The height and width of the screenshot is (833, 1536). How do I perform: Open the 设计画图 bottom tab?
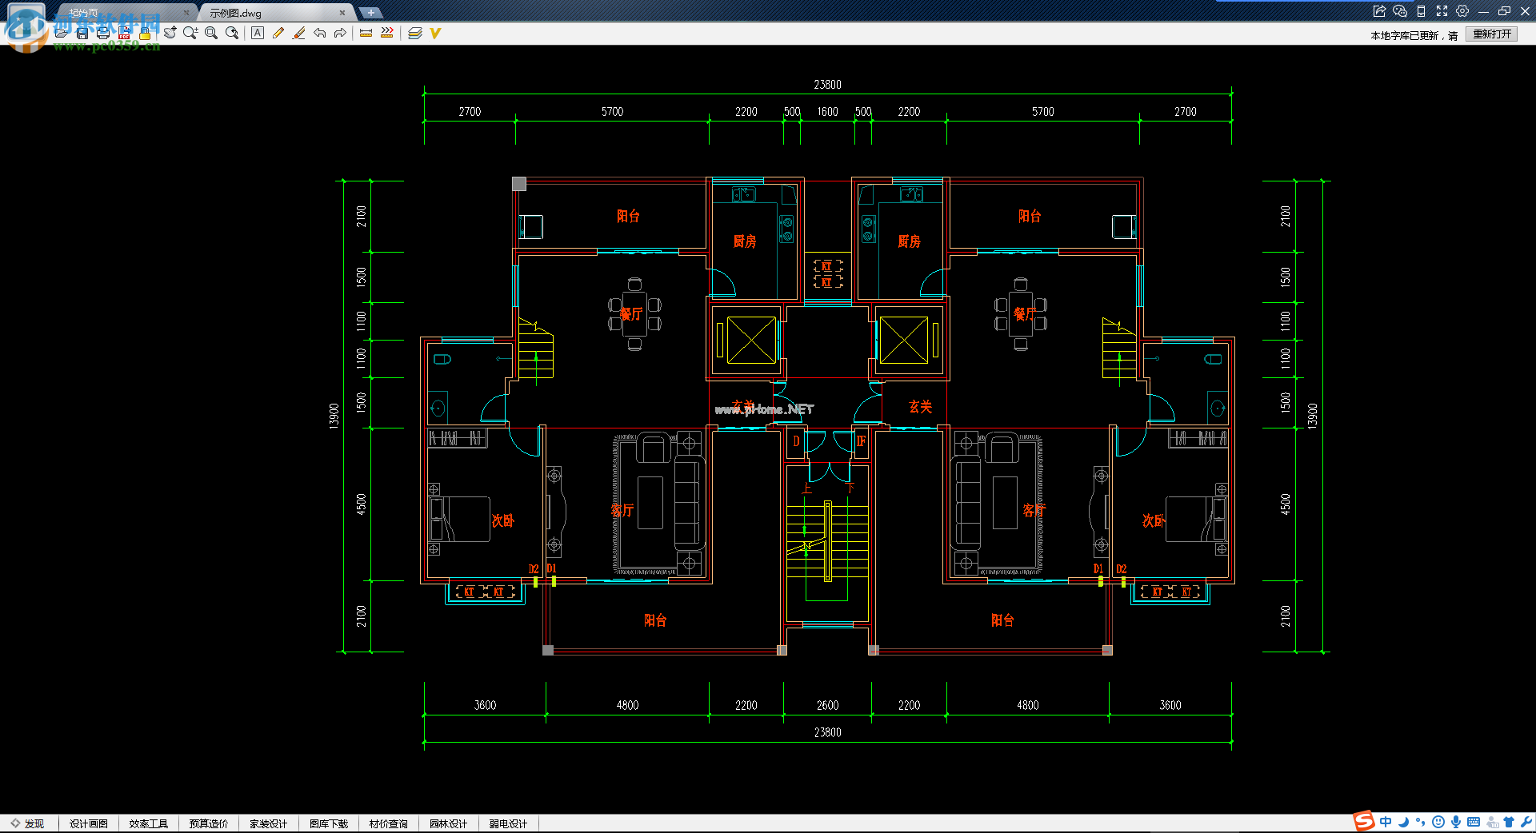(89, 823)
